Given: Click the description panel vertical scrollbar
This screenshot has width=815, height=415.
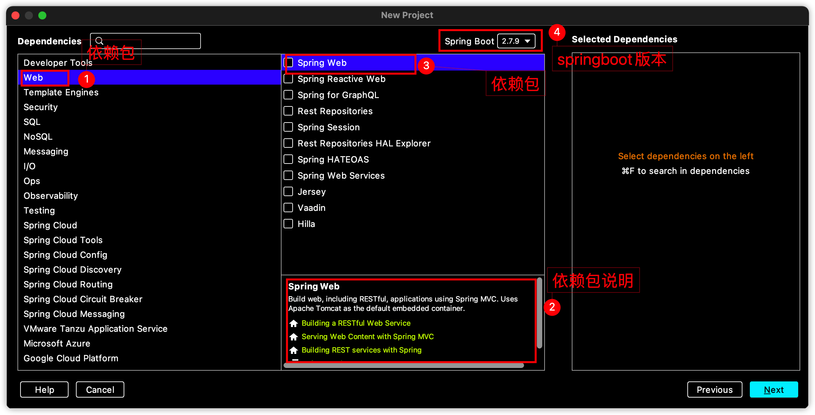Looking at the screenshot, I should click(540, 313).
